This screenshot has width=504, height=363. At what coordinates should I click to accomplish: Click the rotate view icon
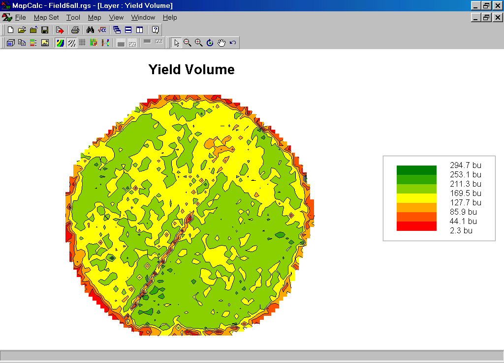point(211,42)
